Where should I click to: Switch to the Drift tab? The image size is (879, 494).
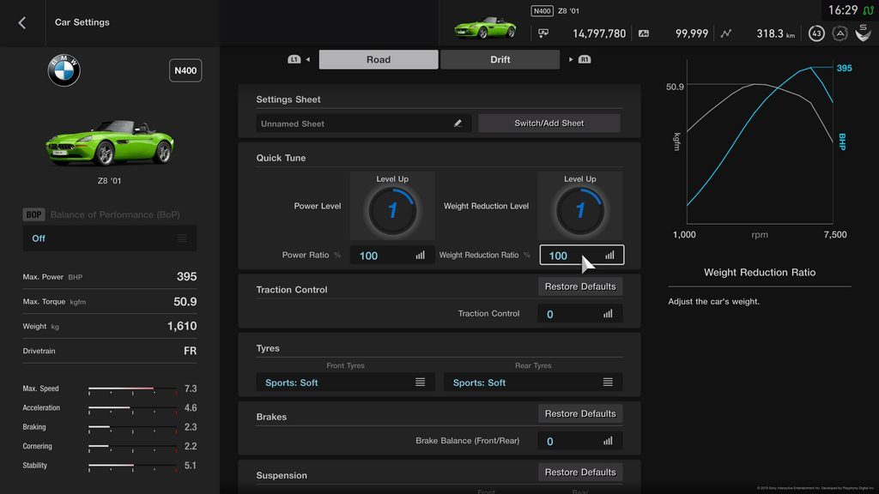[500, 59]
